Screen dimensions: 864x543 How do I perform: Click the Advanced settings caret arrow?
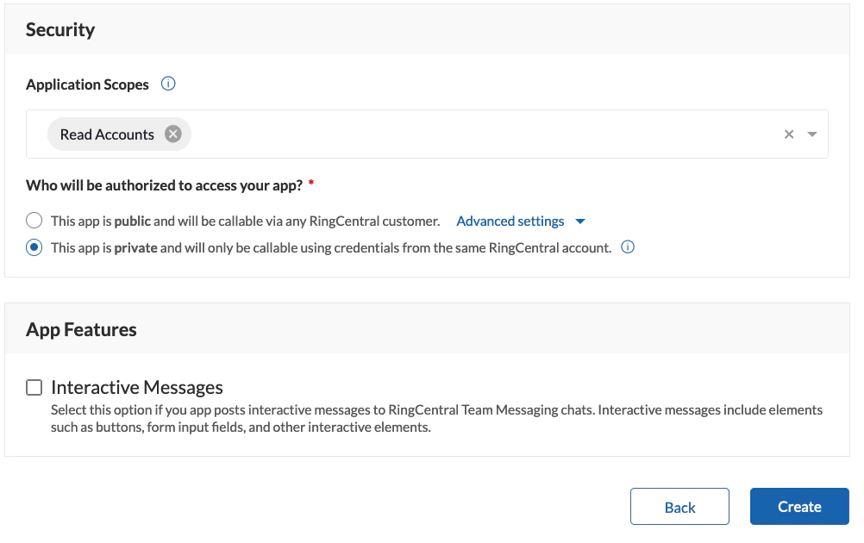[x=580, y=222]
